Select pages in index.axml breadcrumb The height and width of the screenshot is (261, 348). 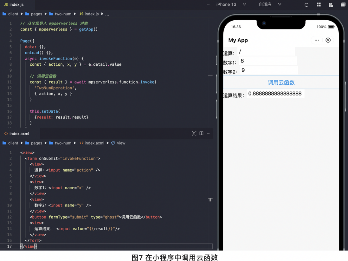(36, 143)
